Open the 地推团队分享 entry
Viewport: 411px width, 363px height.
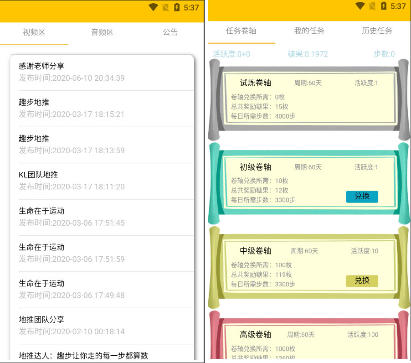pyautogui.click(x=102, y=326)
